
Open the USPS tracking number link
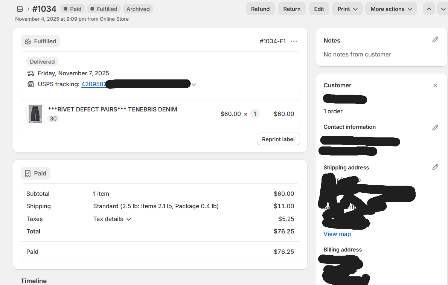tap(94, 84)
